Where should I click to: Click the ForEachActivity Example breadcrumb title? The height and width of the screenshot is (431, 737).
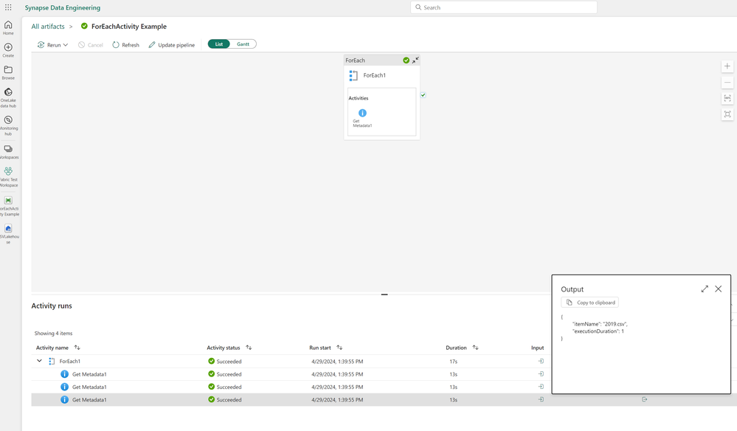click(x=129, y=27)
